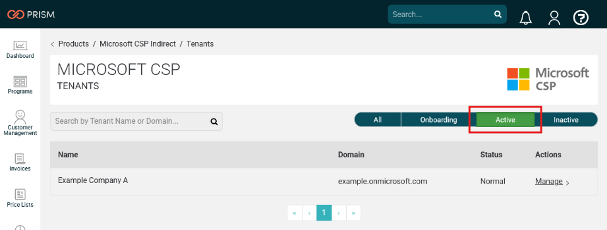
Task: Click the MICROSOFT CSP heading
Action: point(119,70)
